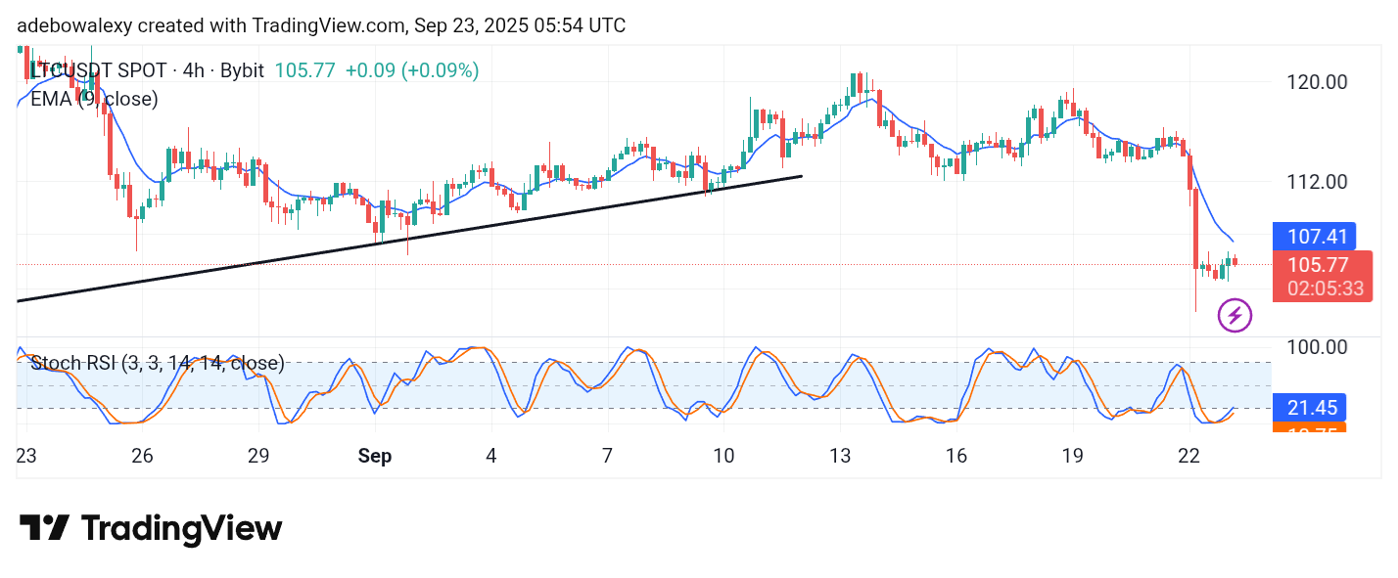Click the black ascending trendline
Viewport: 1398px width, 578px height.
[409, 238]
